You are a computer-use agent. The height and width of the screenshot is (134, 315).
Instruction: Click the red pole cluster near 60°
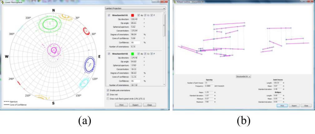pos(86,31)
